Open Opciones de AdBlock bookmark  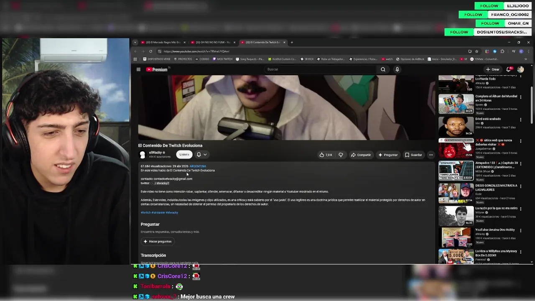coord(410,59)
